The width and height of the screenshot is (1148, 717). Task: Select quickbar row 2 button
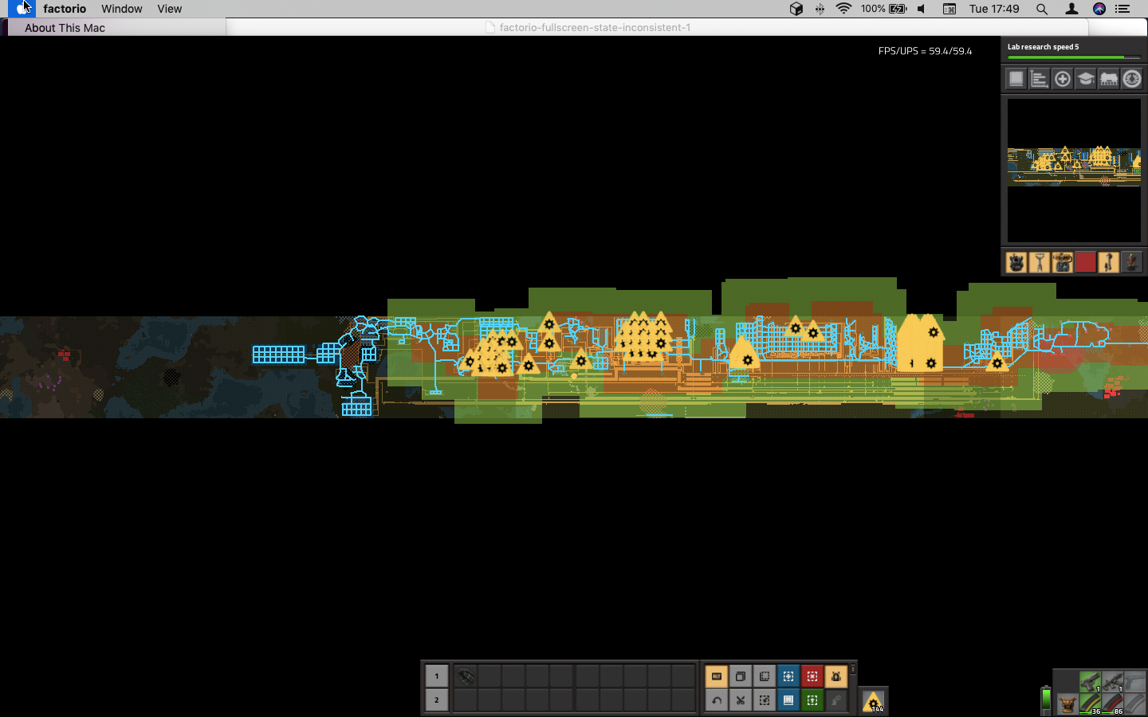pyautogui.click(x=436, y=700)
